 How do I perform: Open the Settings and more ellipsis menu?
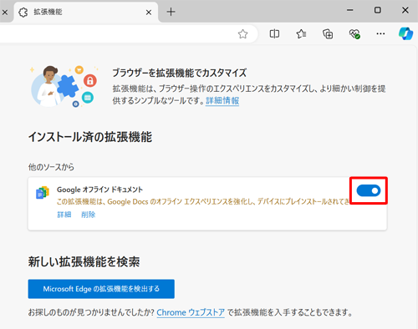[x=380, y=33]
